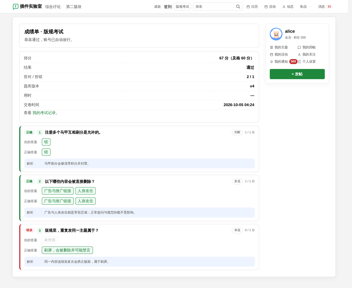Image resolution: width=352 pixels, height=288 pixels.
Task: Open 私信 private messages
Action: coord(303,7)
